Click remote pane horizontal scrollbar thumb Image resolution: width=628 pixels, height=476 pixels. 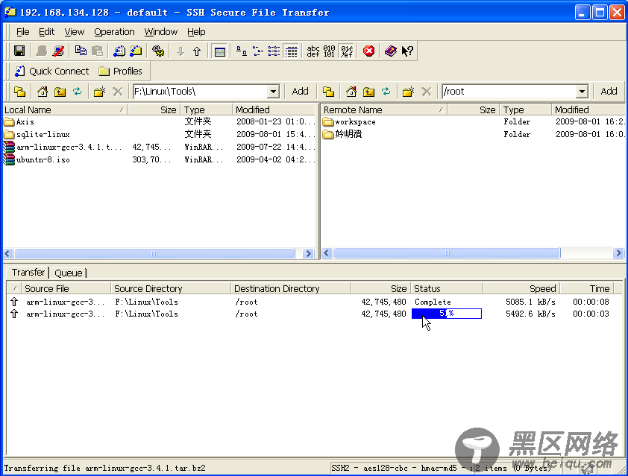click(447, 253)
